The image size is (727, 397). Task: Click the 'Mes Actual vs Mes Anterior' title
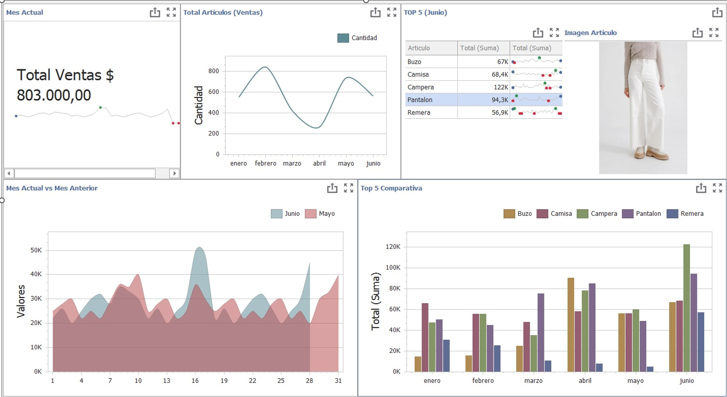[52, 188]
